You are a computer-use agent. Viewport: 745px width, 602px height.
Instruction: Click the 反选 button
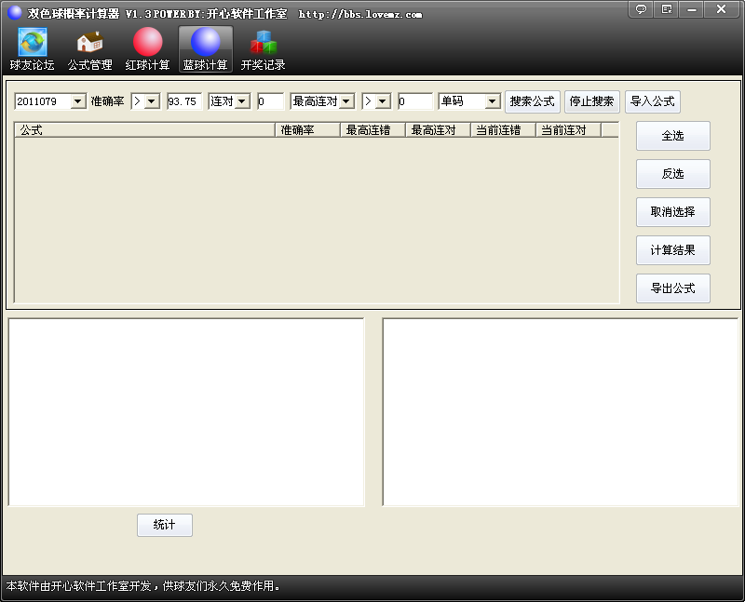673,174
